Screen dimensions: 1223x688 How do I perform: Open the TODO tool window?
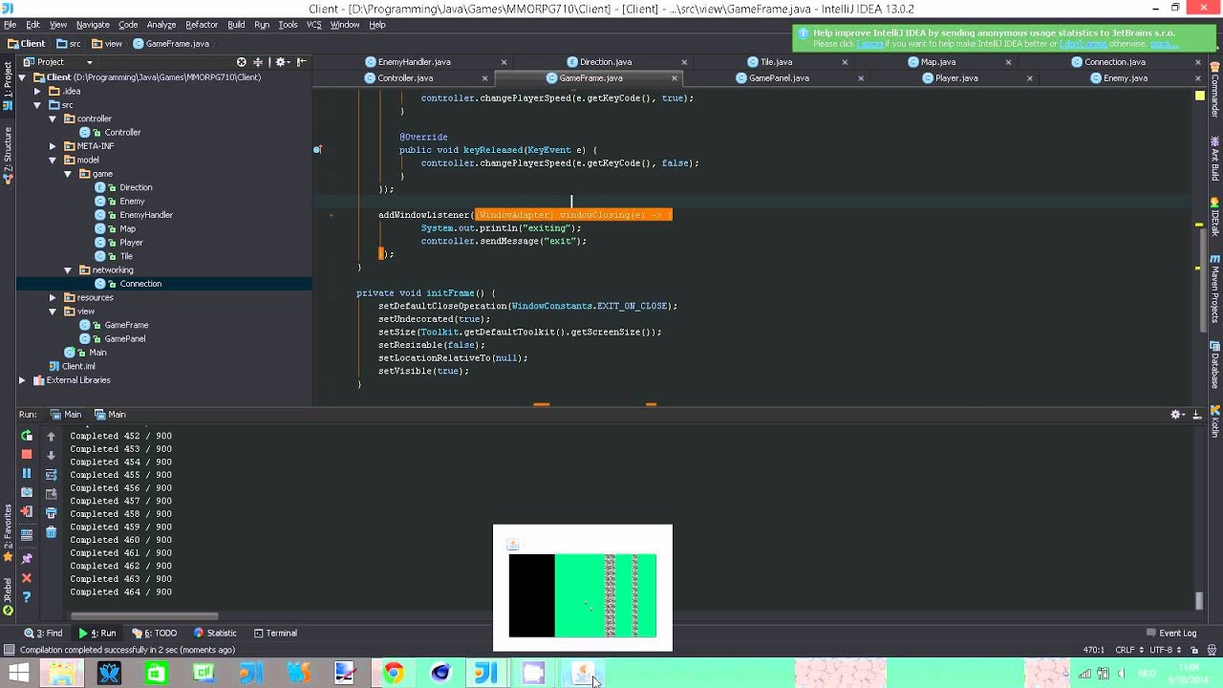tap(155, 634)
